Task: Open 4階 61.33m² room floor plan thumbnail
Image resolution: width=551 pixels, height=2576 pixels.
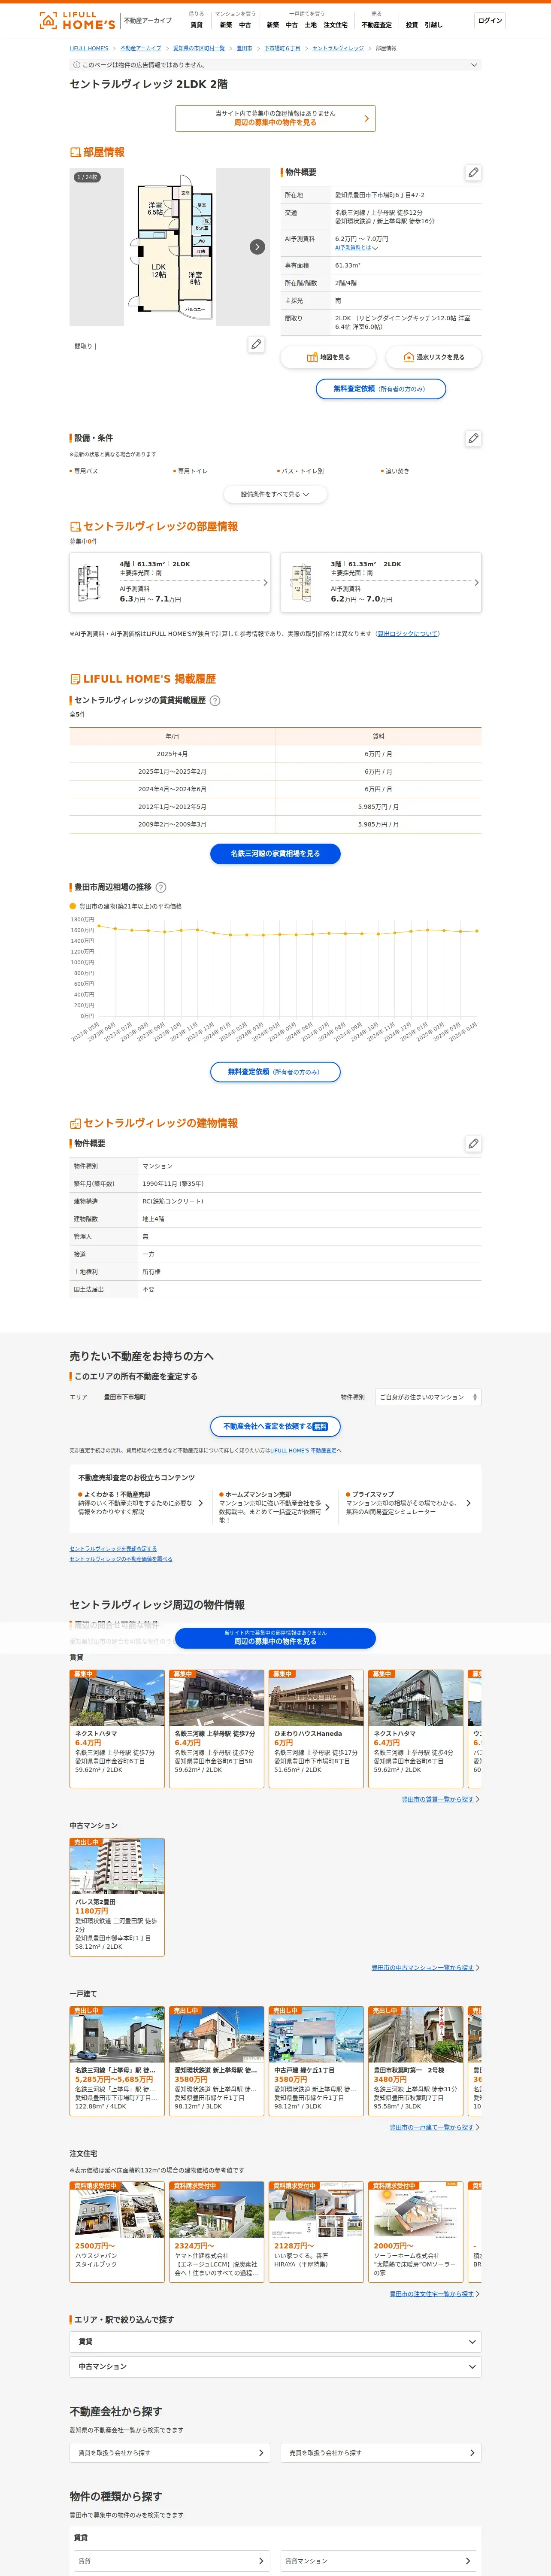Action: coord(89,582)
